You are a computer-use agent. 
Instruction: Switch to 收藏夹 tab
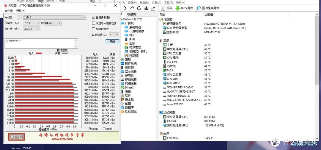coord(131,14)
